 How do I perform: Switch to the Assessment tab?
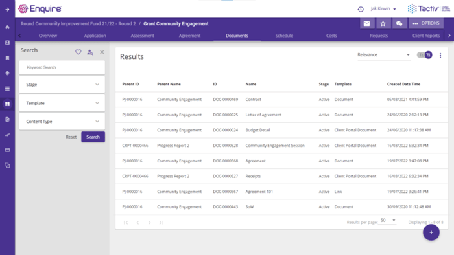coord(142,36)
